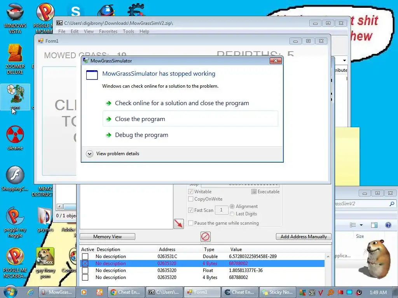The image size is (398, 298).
Task: Click the red flag tray icon
Action: click(x=340, y=292)
